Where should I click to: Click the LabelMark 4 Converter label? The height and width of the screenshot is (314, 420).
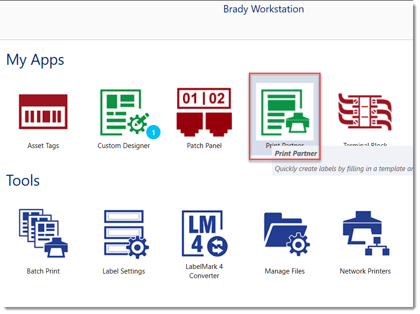click(204, 271)
